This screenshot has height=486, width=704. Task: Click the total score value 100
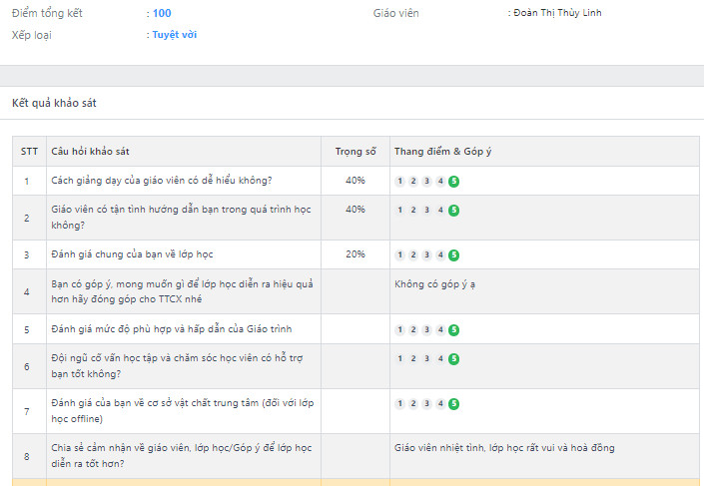[162, 13]
